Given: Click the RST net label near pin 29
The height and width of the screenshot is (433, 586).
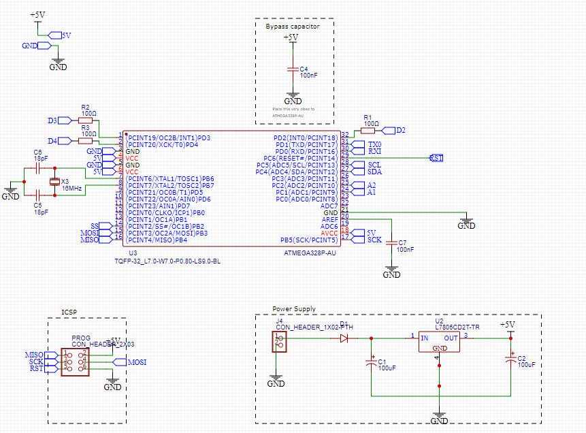Looking at the screenshot, I should tap(436, 157).
